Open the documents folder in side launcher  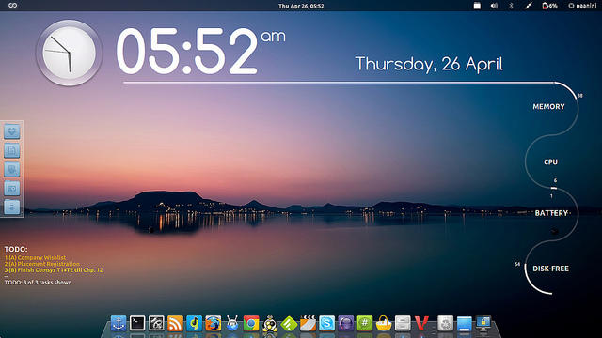coord(12,150)
